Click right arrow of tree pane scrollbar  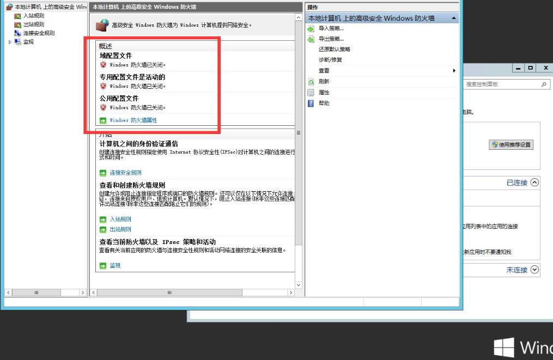[83, 292]
